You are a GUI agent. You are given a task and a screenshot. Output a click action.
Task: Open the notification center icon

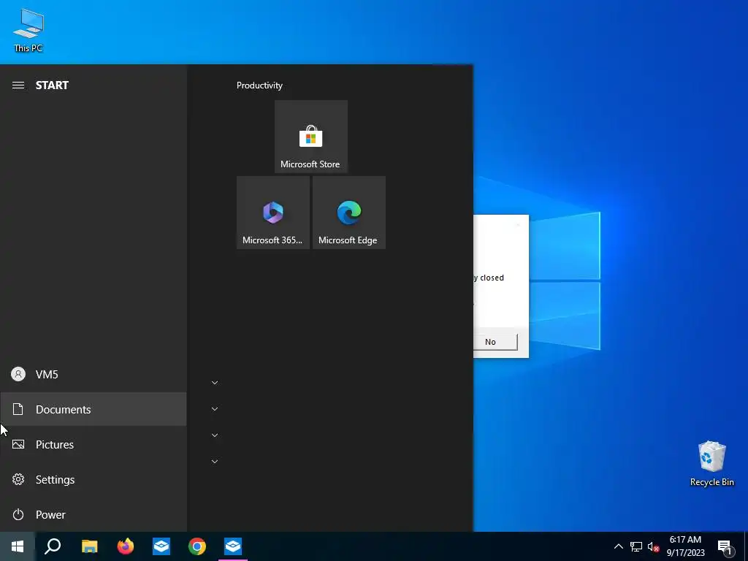(725, 546)
